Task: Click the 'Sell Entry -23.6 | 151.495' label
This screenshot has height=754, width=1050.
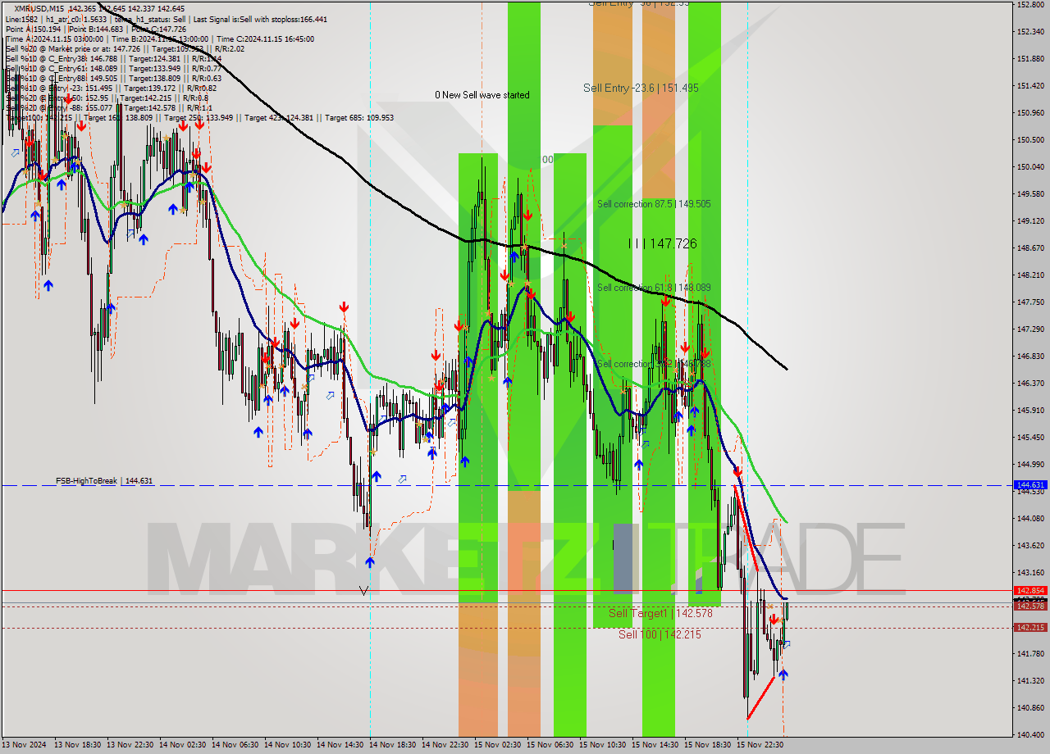Action: click(x=641, y=88)
